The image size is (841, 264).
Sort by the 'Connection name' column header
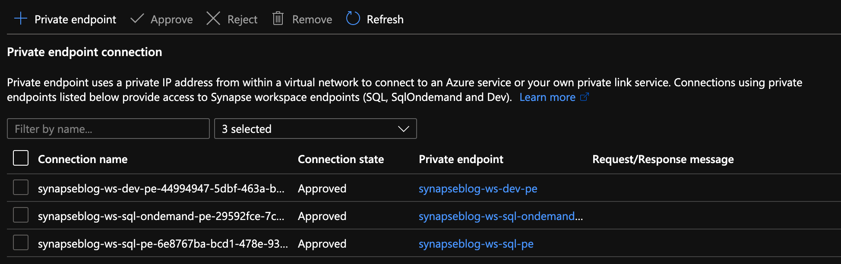(x=83, y=159)
